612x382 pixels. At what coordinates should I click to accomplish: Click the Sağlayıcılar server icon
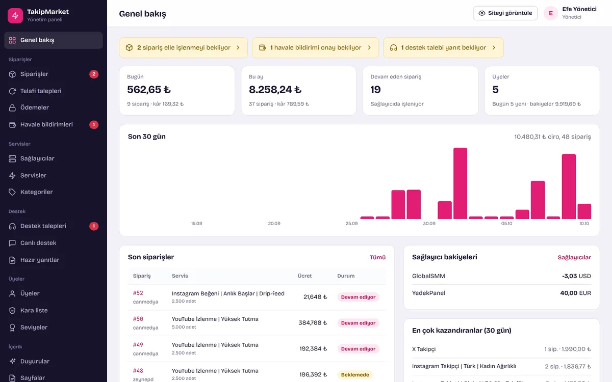(x=12, y=158)
